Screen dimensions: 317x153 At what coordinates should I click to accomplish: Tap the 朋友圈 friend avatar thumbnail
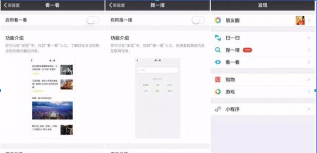[x=300, y=20]
